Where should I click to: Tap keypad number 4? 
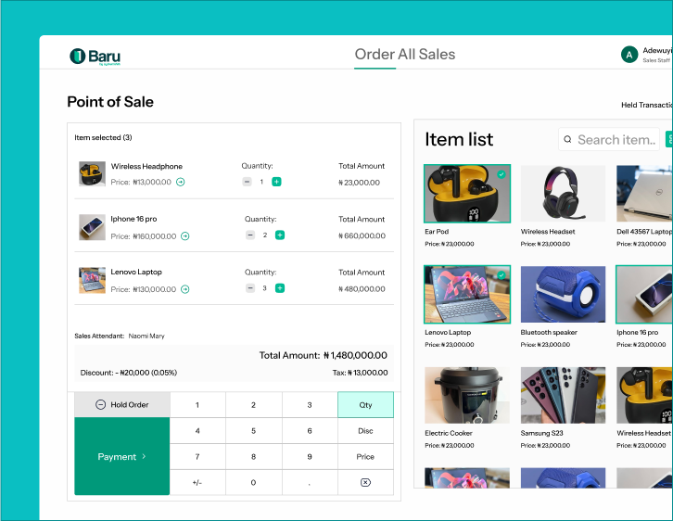pos(197,431)
